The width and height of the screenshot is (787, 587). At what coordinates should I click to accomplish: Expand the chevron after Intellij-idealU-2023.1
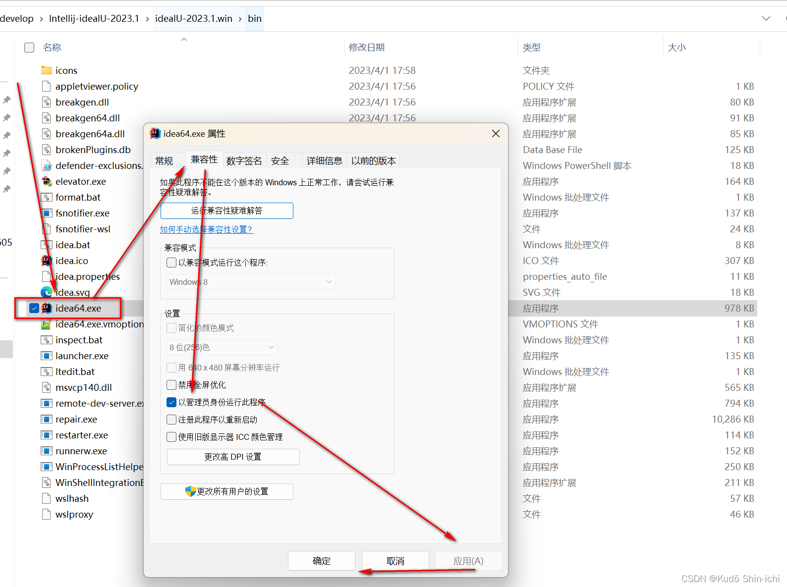(147, 19)
